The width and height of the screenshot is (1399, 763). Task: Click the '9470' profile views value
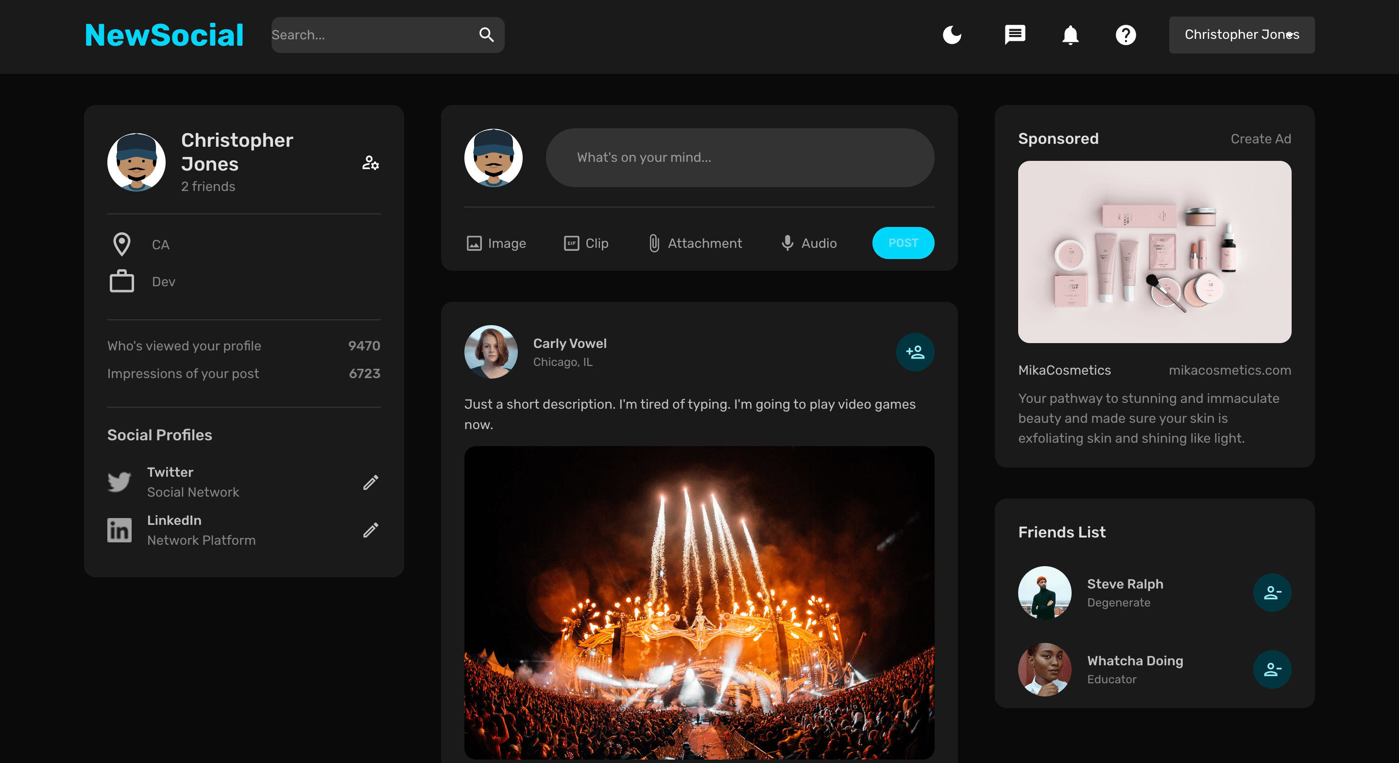coord(364,346)
